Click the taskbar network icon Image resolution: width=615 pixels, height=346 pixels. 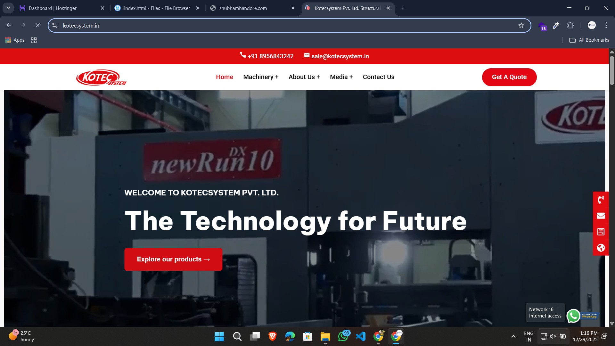point(544,336)
